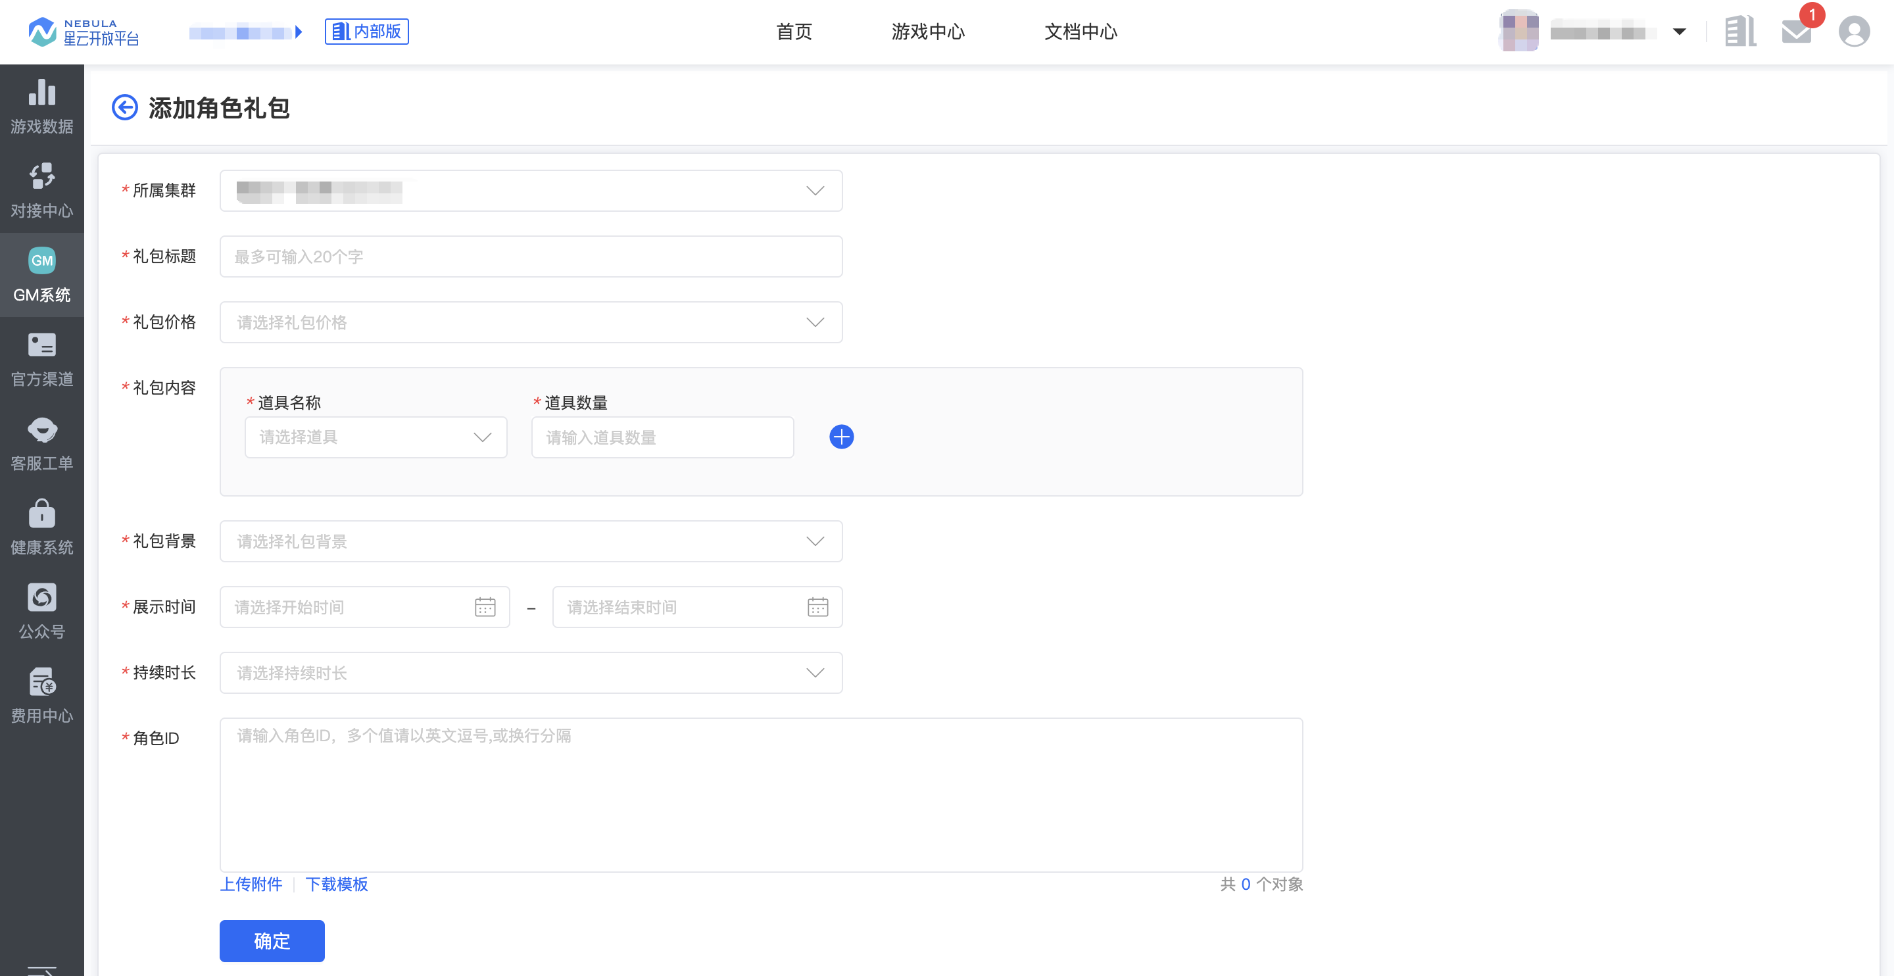Focus the 礼包标题 input field
1894x976 pixels.
(531, 256)
